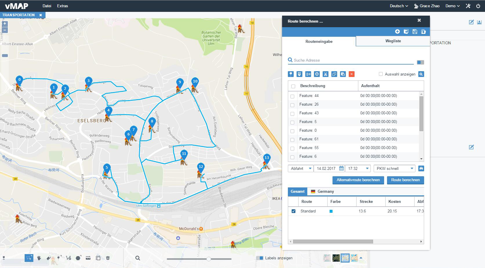
Task: Click the paste stops icon
Action: pos(343,74)
